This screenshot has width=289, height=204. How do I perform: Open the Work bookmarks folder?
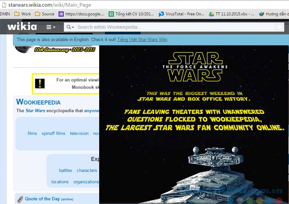click(23, 14)
